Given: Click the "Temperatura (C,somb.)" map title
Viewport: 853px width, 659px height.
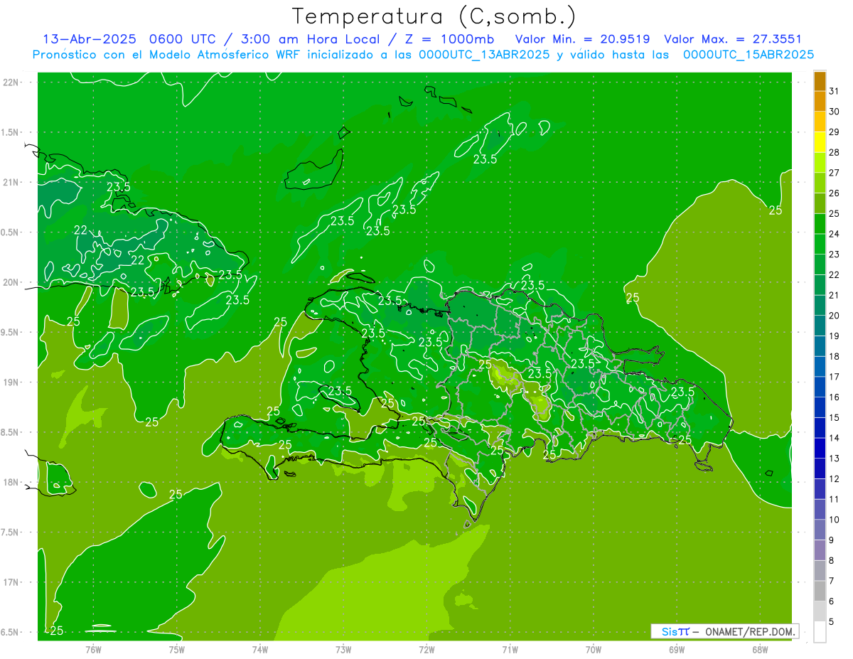Looking at the screenshot, I should point(434,16).
